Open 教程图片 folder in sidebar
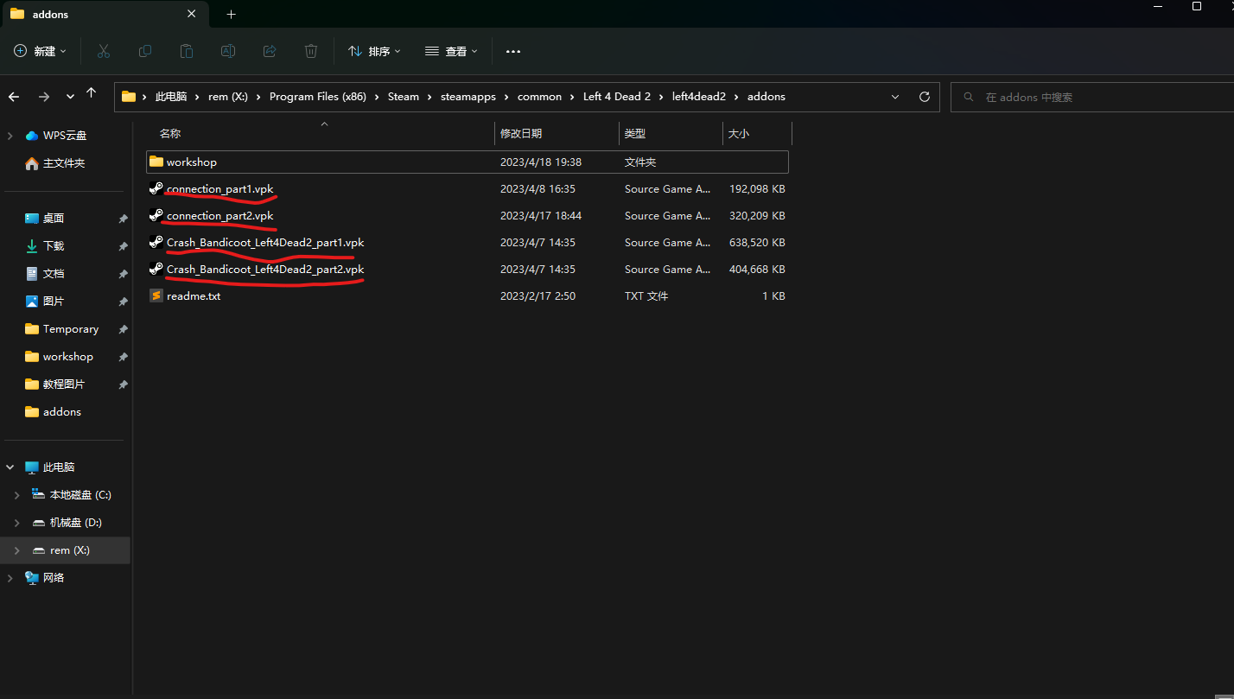 tap(64, 384)
